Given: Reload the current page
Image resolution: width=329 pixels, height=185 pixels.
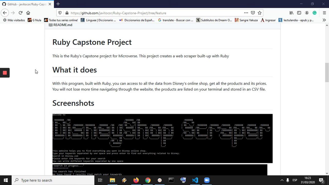Looking at the screenshot, I should 21,13.
